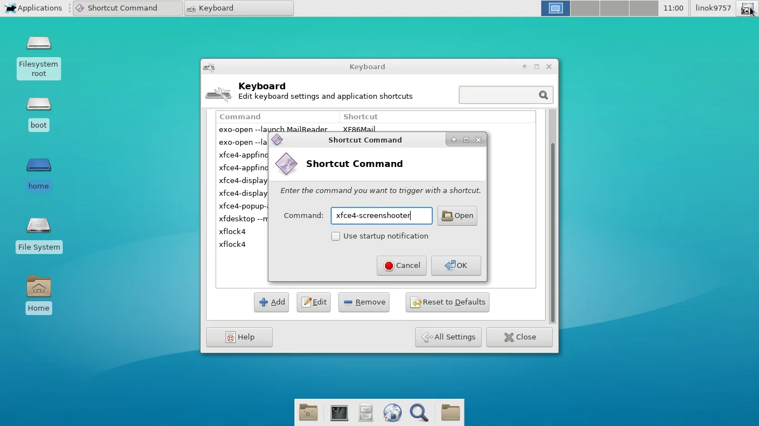Cancel the Shortcut Command dialog
The height and width of the screenshot is (426, 759).
[402, 265]
